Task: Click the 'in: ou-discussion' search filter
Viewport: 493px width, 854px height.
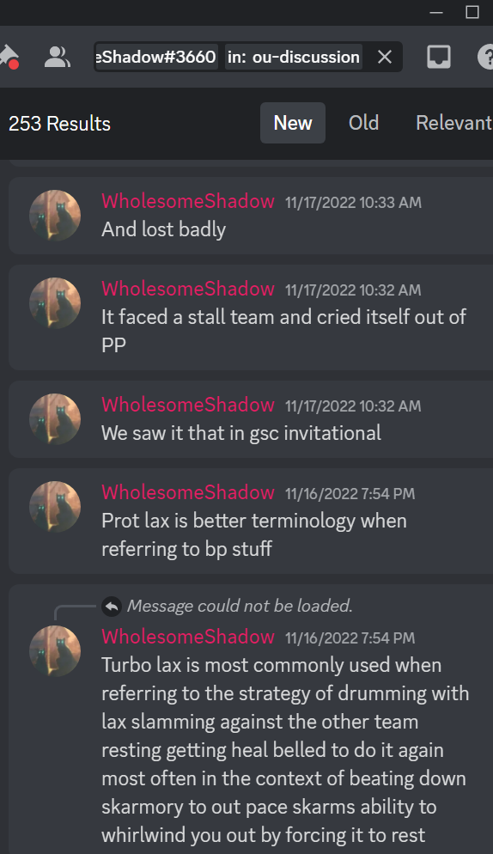Action: point(293,57)
